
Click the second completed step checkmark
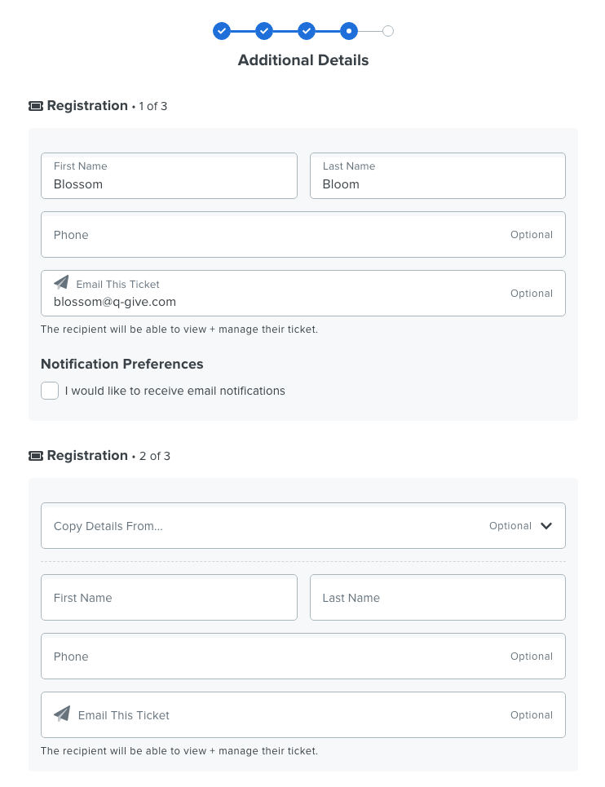point(264,31)
